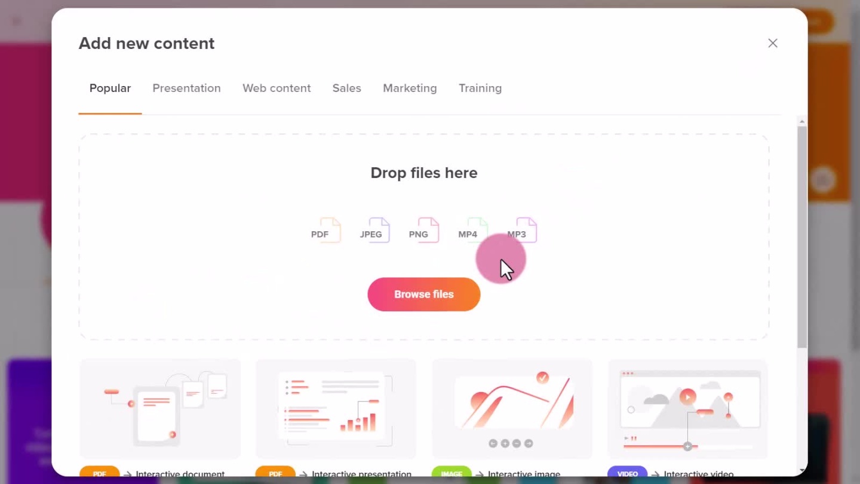Select the Popular tab
This screenshot has width=860, height=484.
(x=110, y=88)
